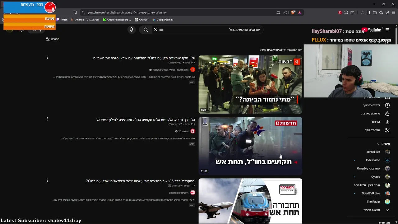This screenshot has height=224, width=398.
Task: Open site settings icon left of URL
Action: click(x=83, y=12)
